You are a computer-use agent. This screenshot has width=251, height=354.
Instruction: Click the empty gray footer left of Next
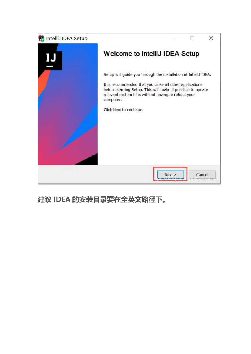pyautogui.click(x=95, y=175)
